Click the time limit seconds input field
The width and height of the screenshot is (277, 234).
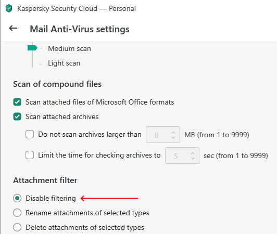[x=182, y=155]
